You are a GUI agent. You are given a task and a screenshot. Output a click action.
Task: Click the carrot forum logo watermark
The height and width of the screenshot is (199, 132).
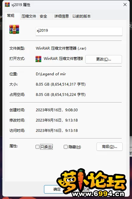(91, 183)
